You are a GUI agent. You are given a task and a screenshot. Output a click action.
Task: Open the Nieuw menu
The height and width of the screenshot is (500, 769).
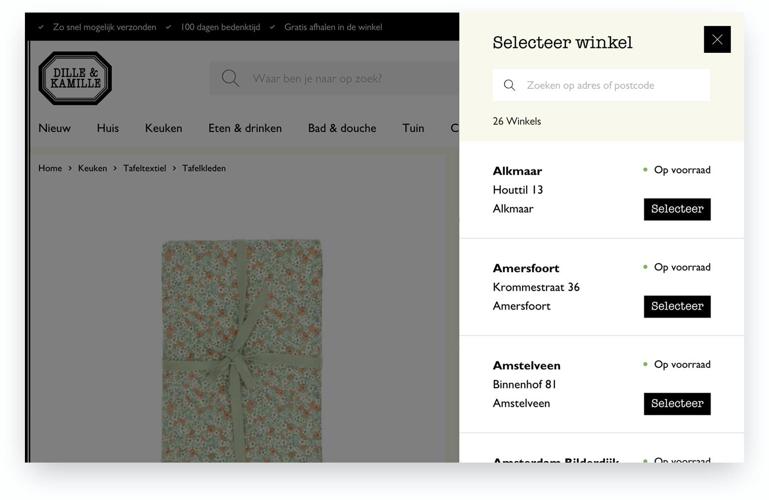[x=54, y=128]
